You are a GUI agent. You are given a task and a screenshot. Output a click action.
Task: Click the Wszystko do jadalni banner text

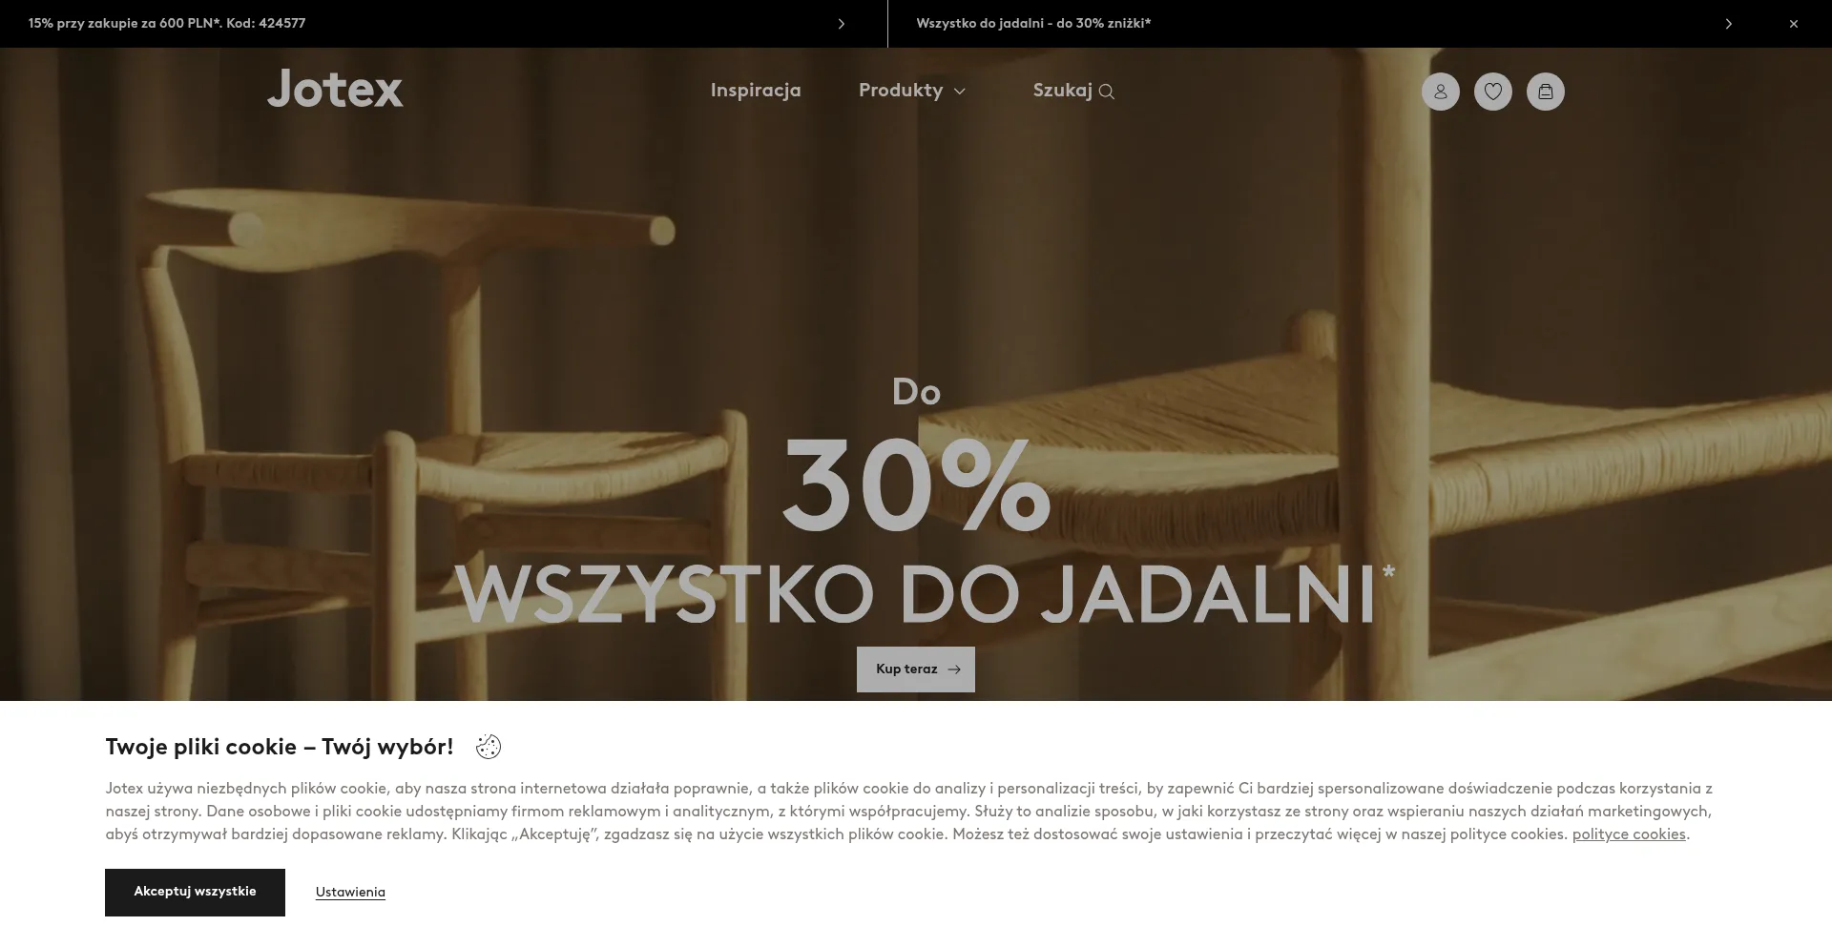point(1033,24)
